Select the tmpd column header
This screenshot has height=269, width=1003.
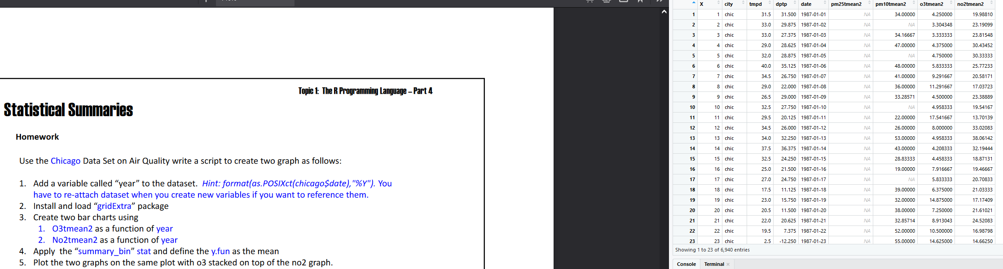756,4
